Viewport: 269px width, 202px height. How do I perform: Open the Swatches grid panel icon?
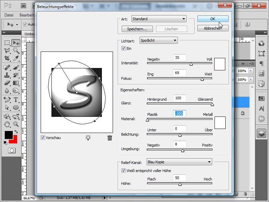coord(261,98)
